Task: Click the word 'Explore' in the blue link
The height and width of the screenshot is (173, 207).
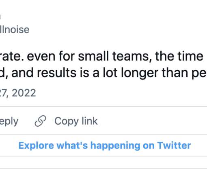Action: tap(36, 146)
